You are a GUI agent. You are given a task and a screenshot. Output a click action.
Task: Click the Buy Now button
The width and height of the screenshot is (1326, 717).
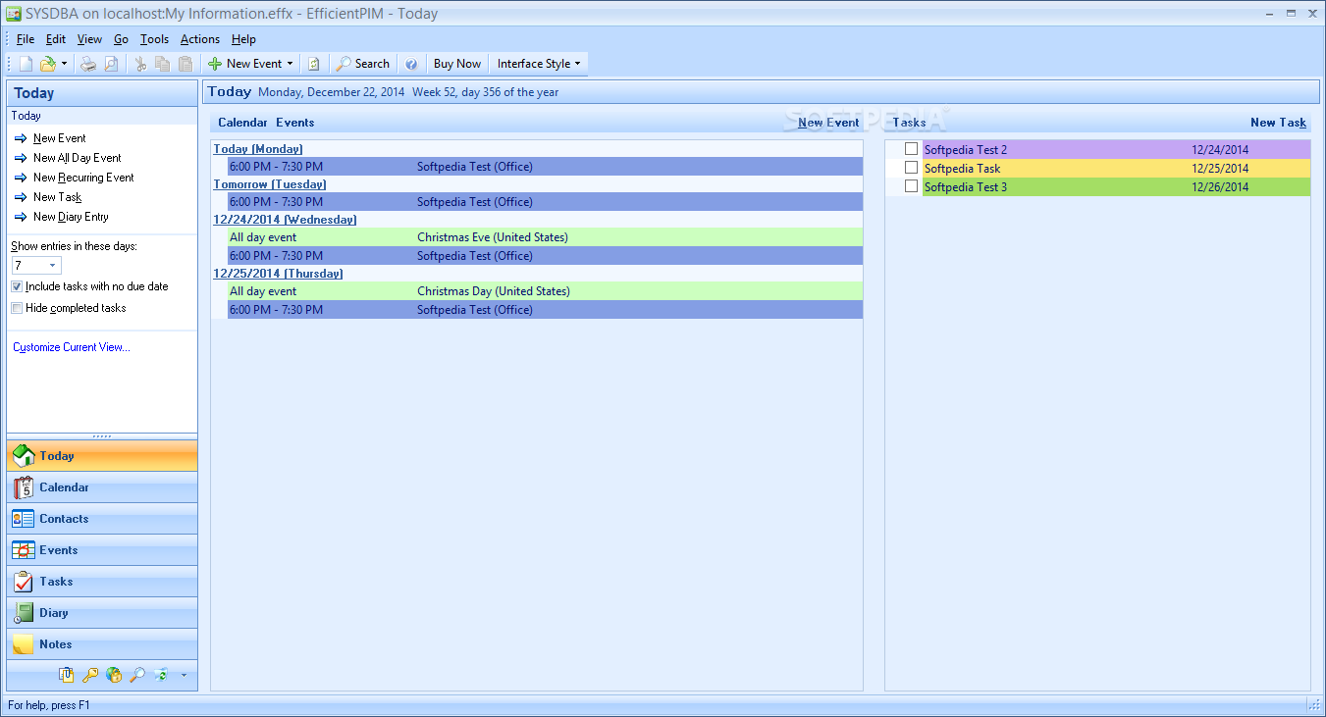pyautogui.click(x=457, y=64)
